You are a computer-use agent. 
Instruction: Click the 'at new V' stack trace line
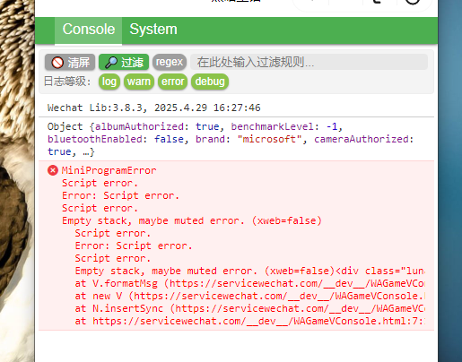point(249,296)
